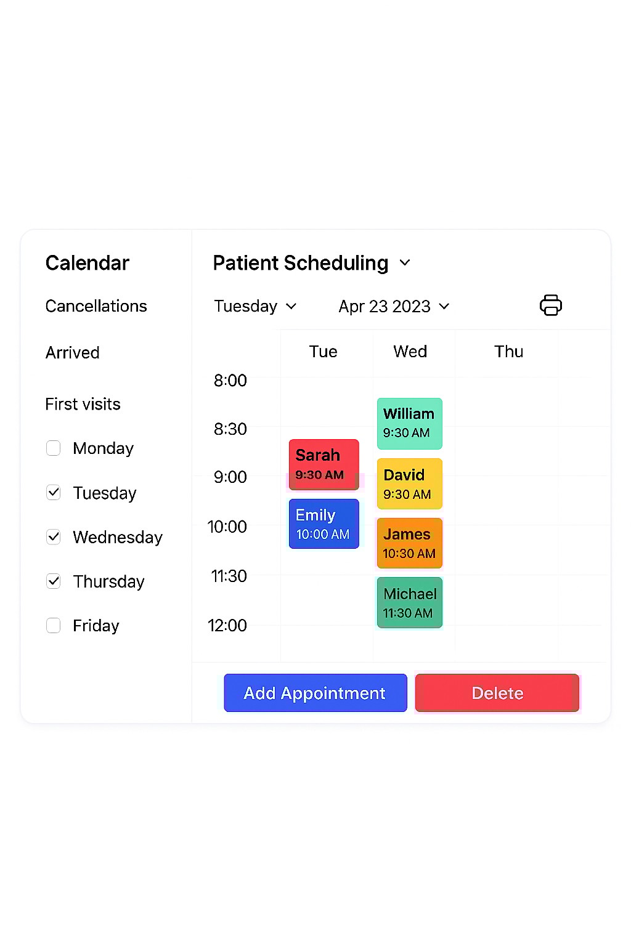
Task: Uncheck the Tuesday checkbox
Action: point(54,492)
